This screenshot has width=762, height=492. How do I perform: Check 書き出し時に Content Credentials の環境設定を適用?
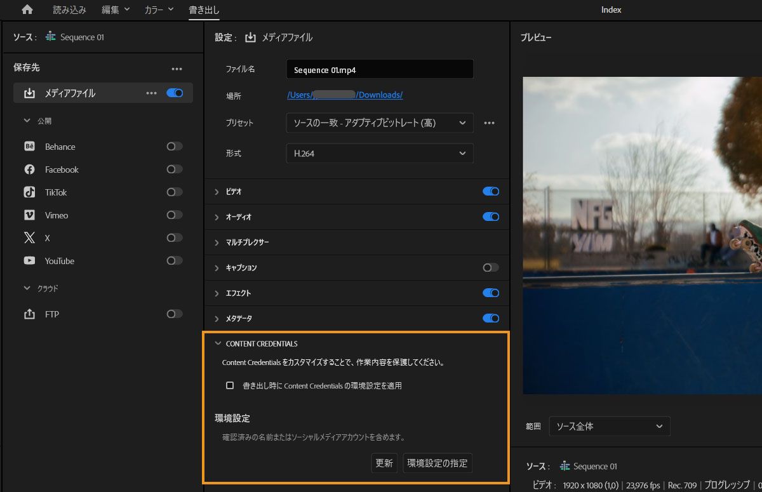(231, 385)
